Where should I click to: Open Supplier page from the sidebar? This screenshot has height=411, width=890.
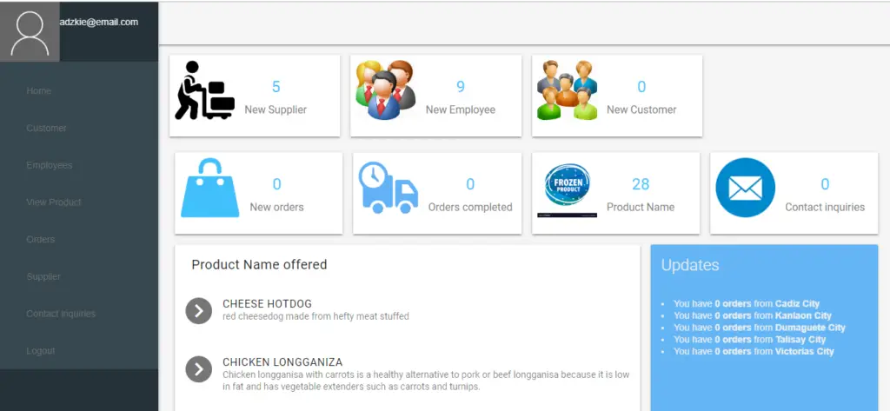click(43, 277)
